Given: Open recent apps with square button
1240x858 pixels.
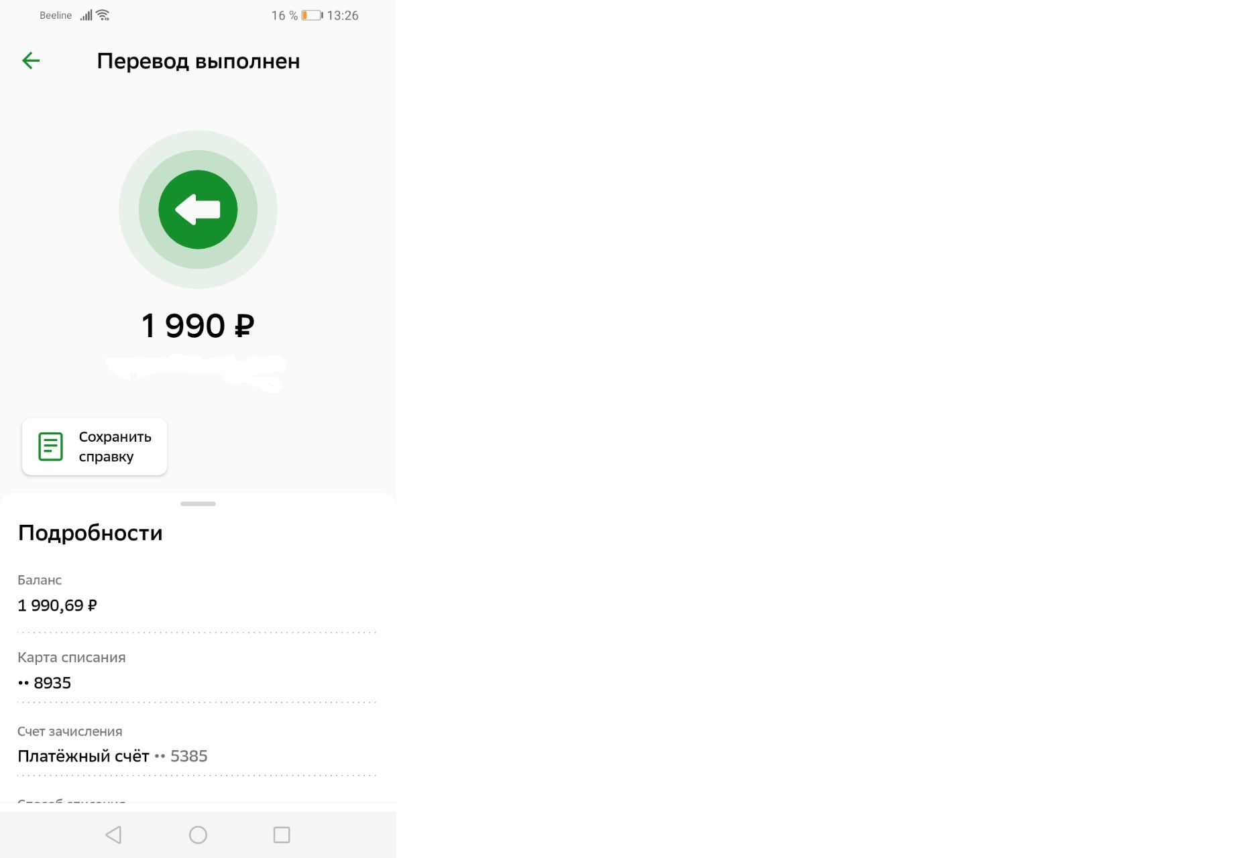Looking at the screenshot, I should click(x=282, y=835).
